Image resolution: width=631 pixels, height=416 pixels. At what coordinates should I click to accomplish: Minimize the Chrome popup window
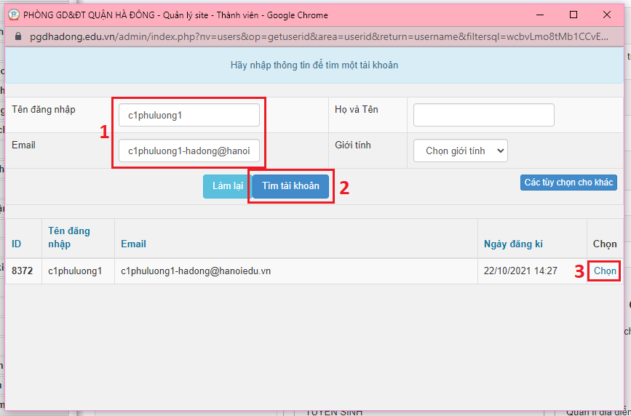pyautogui.click(x=541, y=15)
